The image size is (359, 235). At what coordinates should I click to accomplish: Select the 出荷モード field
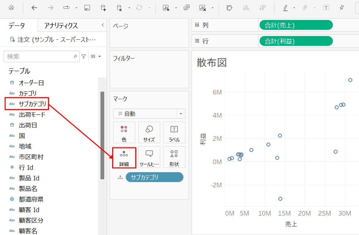tap(32, 114)
